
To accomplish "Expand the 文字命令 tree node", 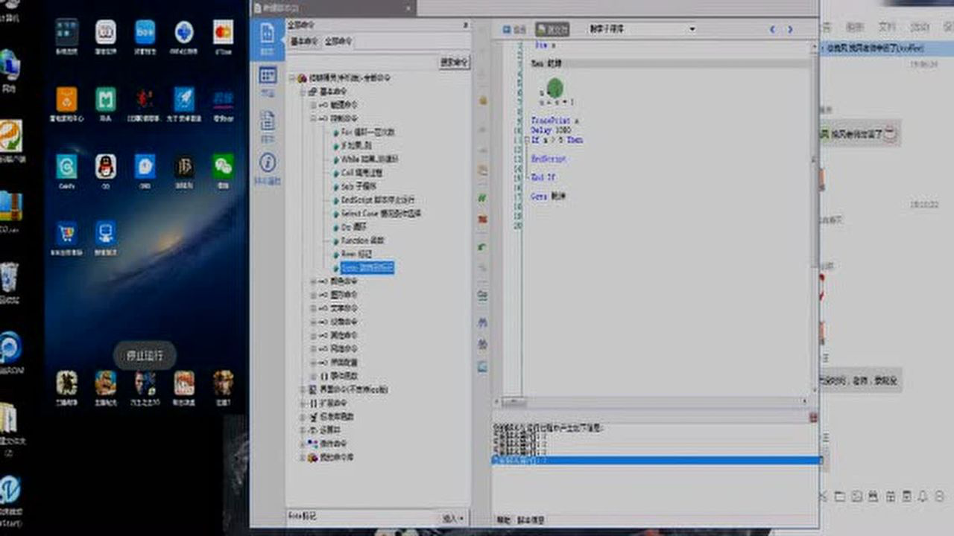I will coord(314,308).
